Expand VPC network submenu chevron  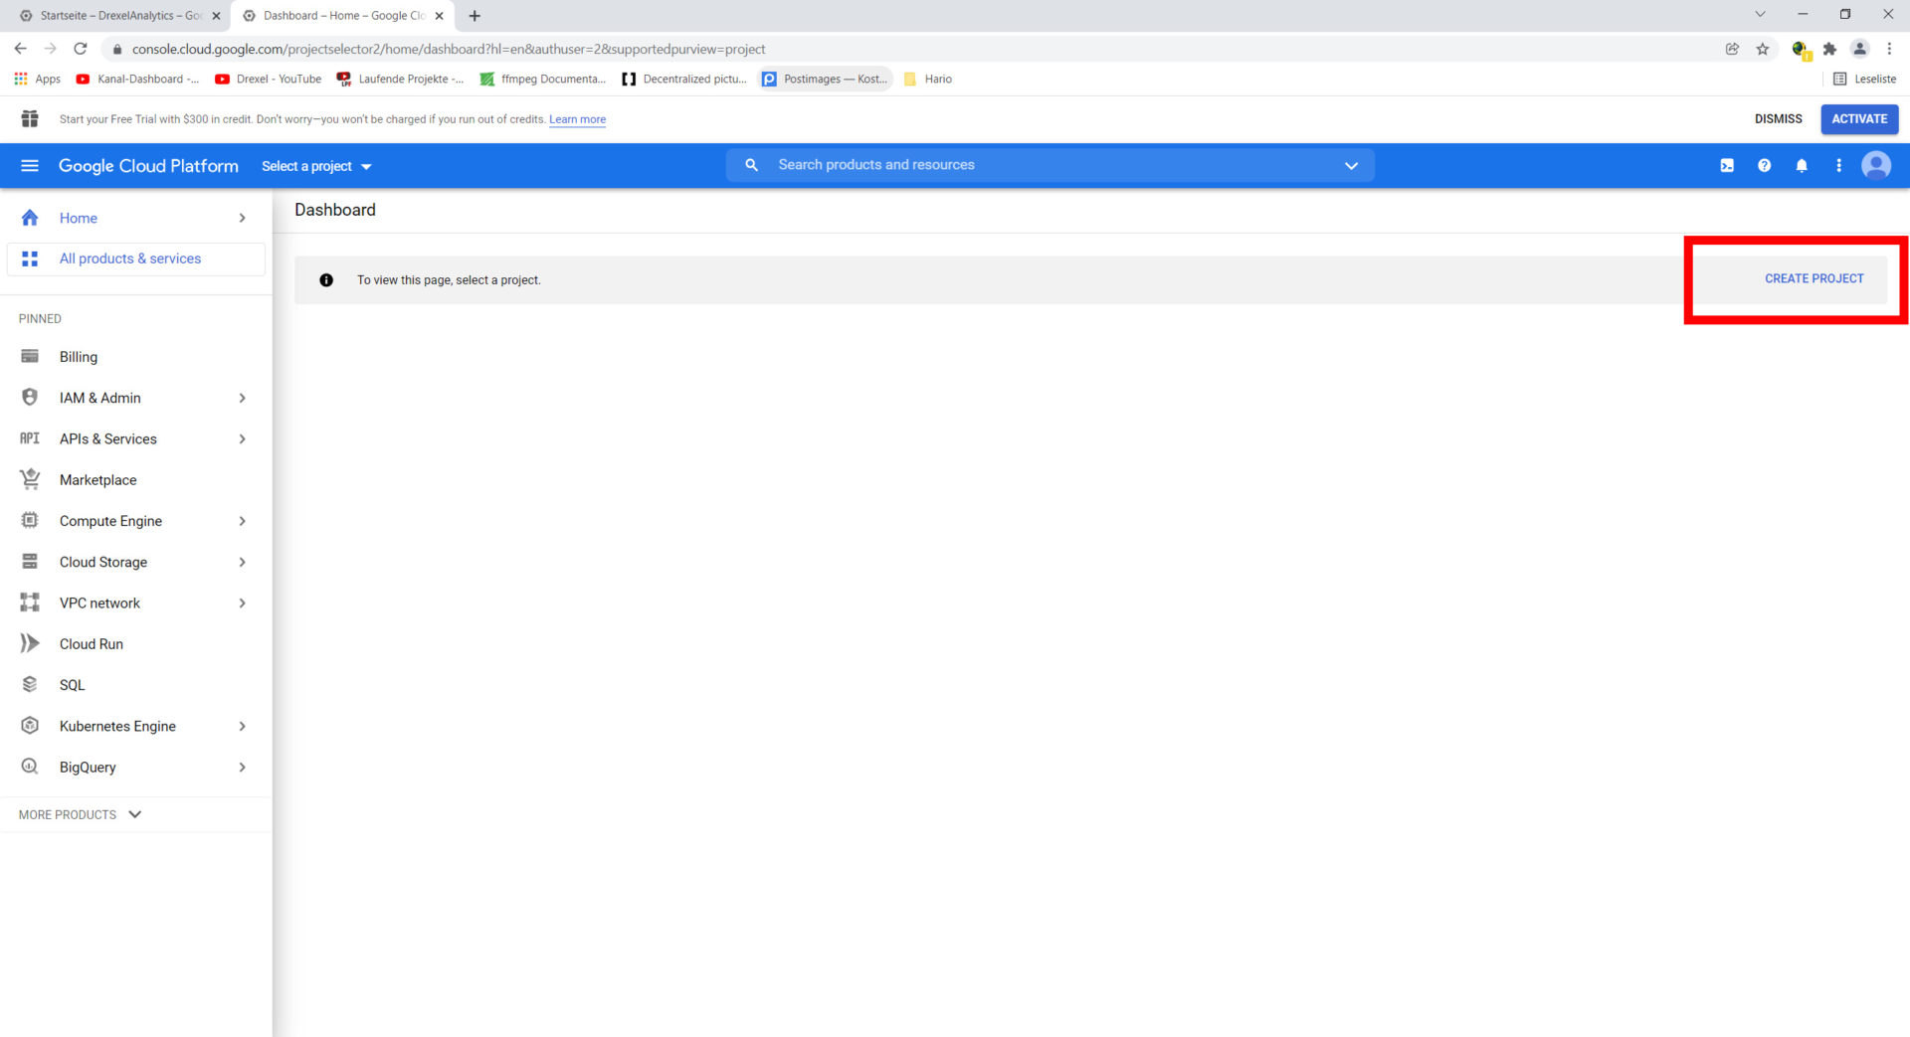(242, 603)
